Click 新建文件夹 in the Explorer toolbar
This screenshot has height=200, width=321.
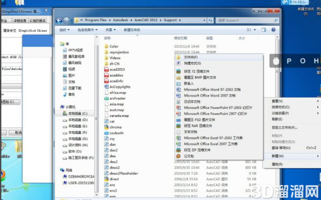pos(132,30)
